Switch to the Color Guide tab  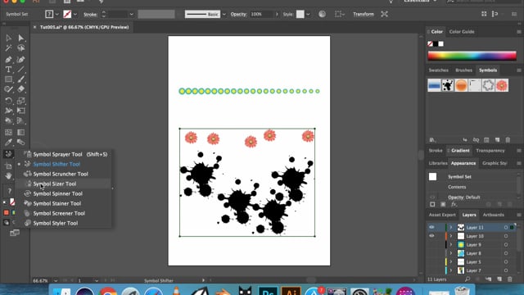point(462,32)
